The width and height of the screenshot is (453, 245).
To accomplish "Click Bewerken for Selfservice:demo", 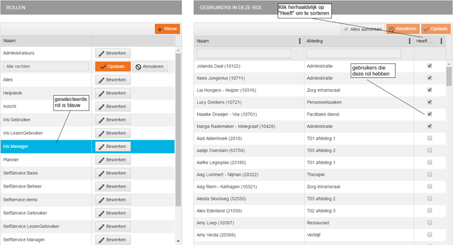I will tap(113, 200).
